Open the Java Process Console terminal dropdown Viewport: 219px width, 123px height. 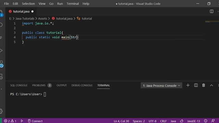click(162, 85)
